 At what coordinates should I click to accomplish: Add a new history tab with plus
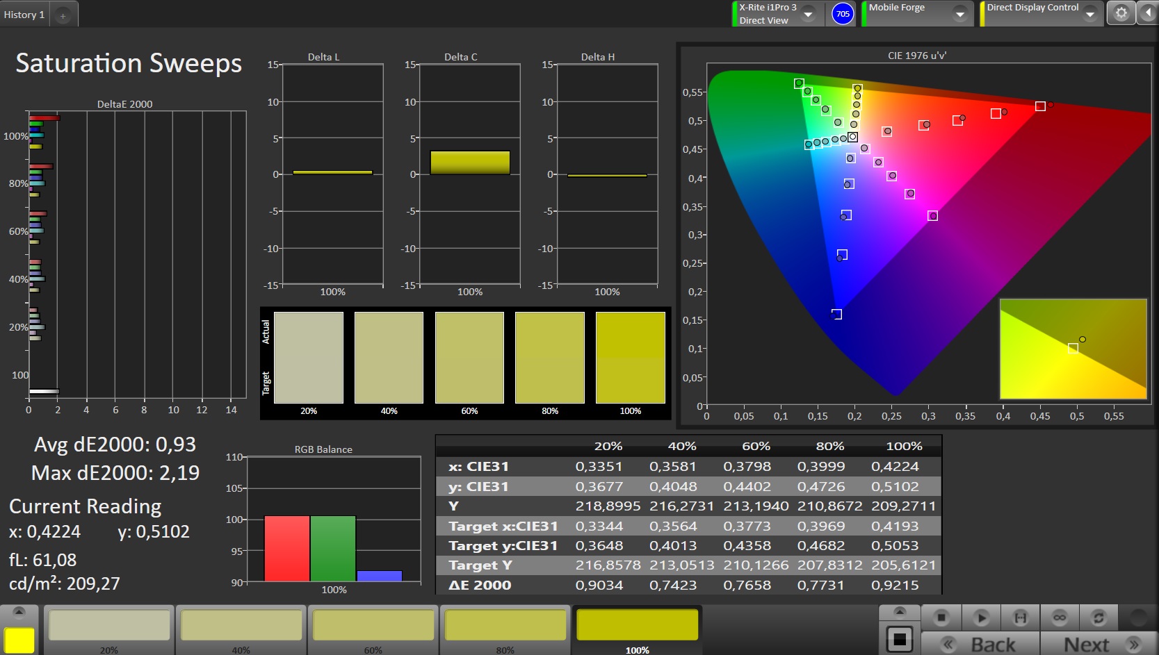tap(63, 15)
